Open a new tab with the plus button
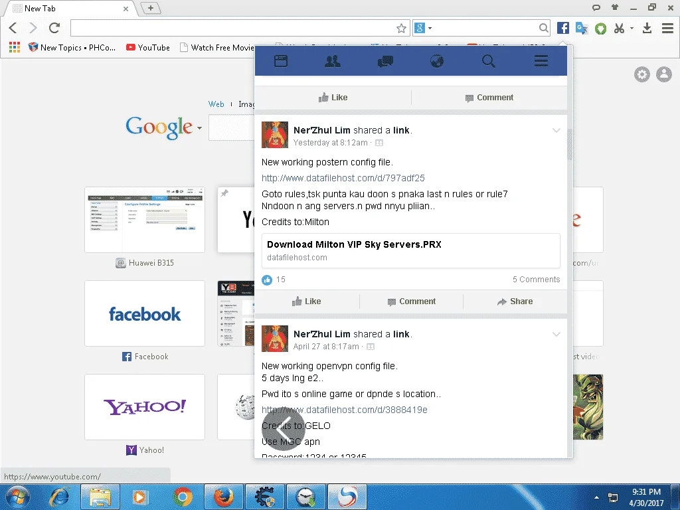680x510 pixels. coord(151,8)
